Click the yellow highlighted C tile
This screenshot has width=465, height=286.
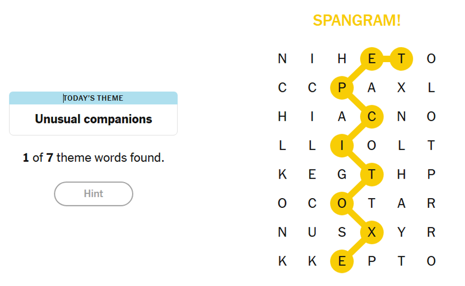point(372,117)
